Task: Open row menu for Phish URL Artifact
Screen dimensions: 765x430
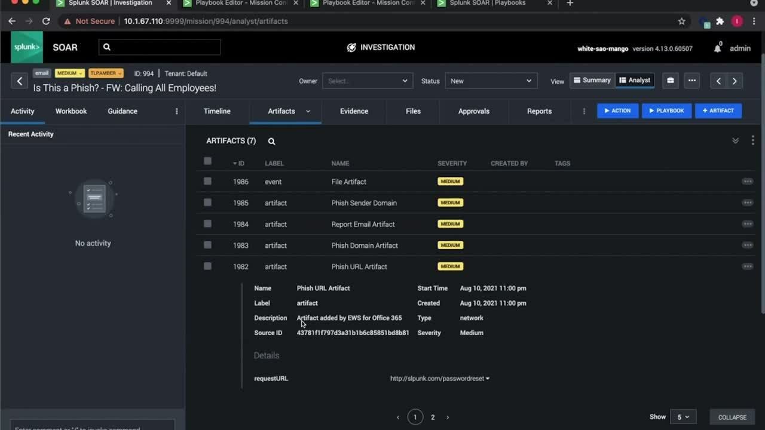Action: coord(747,266)
